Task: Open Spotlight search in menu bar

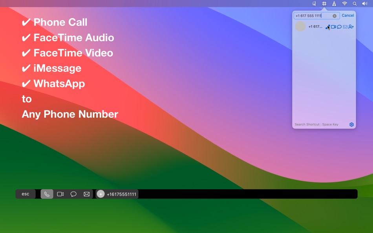Action: 355,4
